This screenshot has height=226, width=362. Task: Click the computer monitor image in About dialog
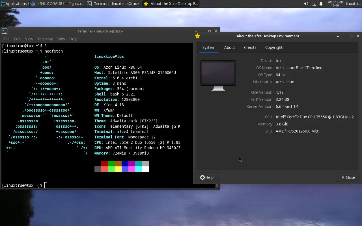pyautogui.click(x=218, y=76)
